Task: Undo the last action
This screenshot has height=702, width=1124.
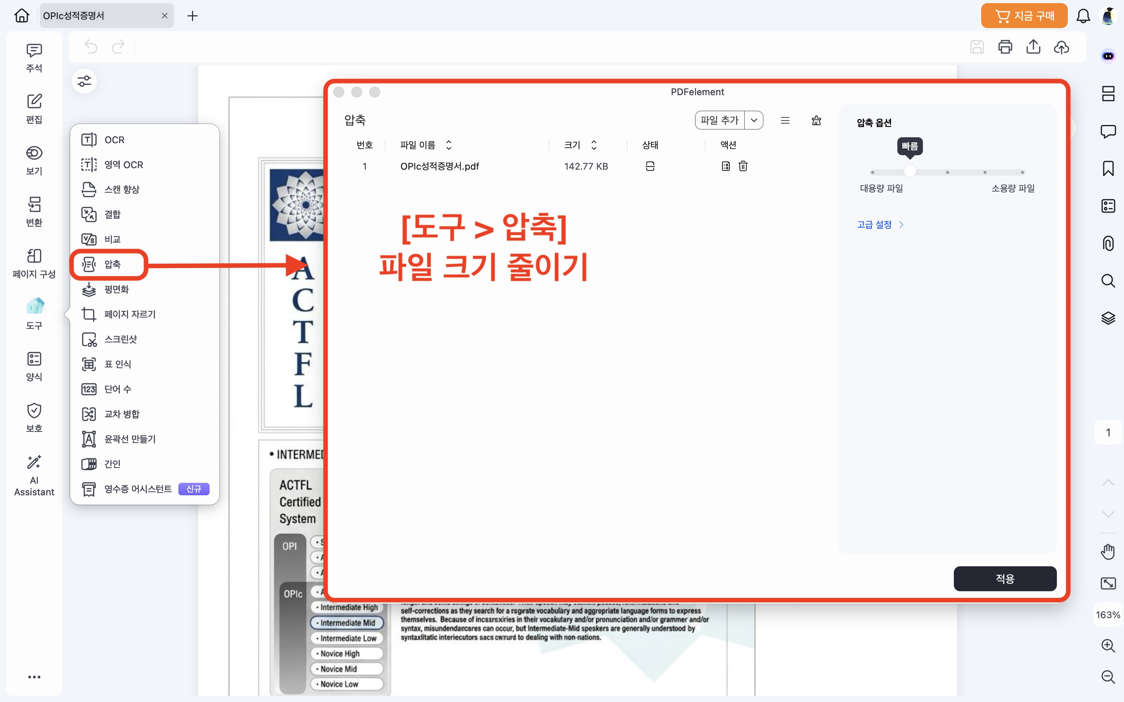Action: (x=91, y=47)
